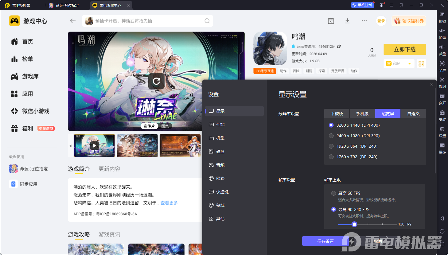
Task: Click 保存设置 to save settings
Action: (325, 241)
